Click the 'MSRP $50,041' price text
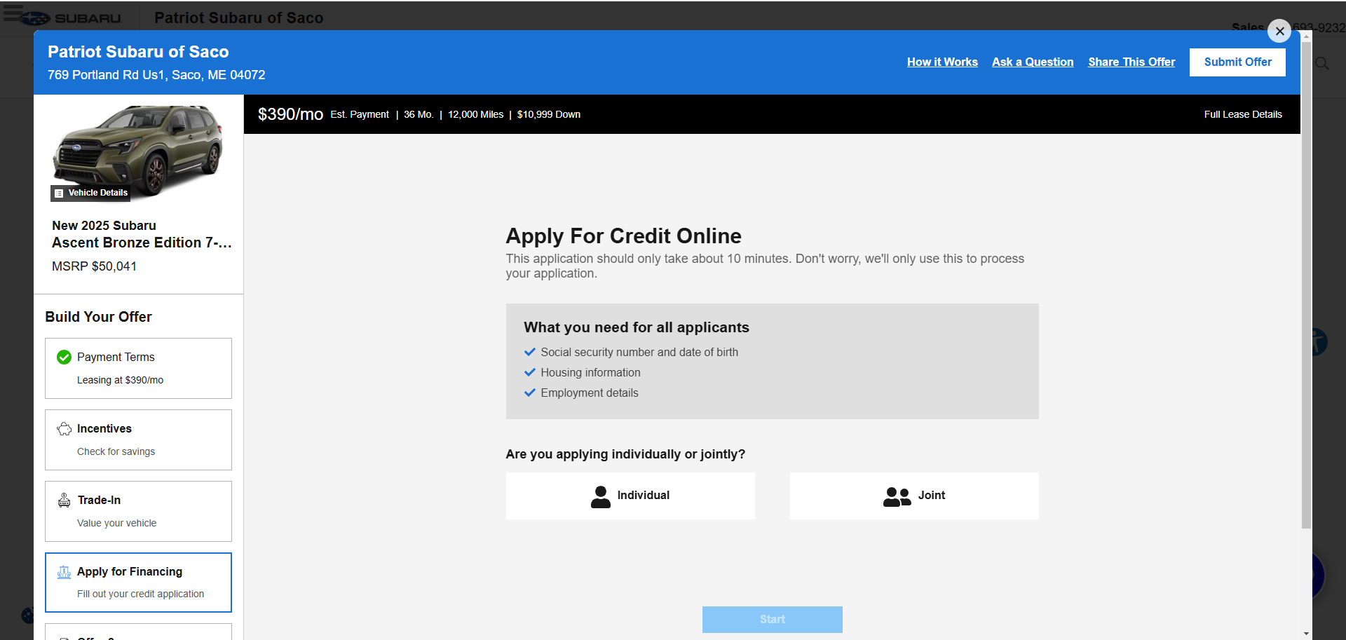Viewport: 1346px width, 640px height. [94, 266]
